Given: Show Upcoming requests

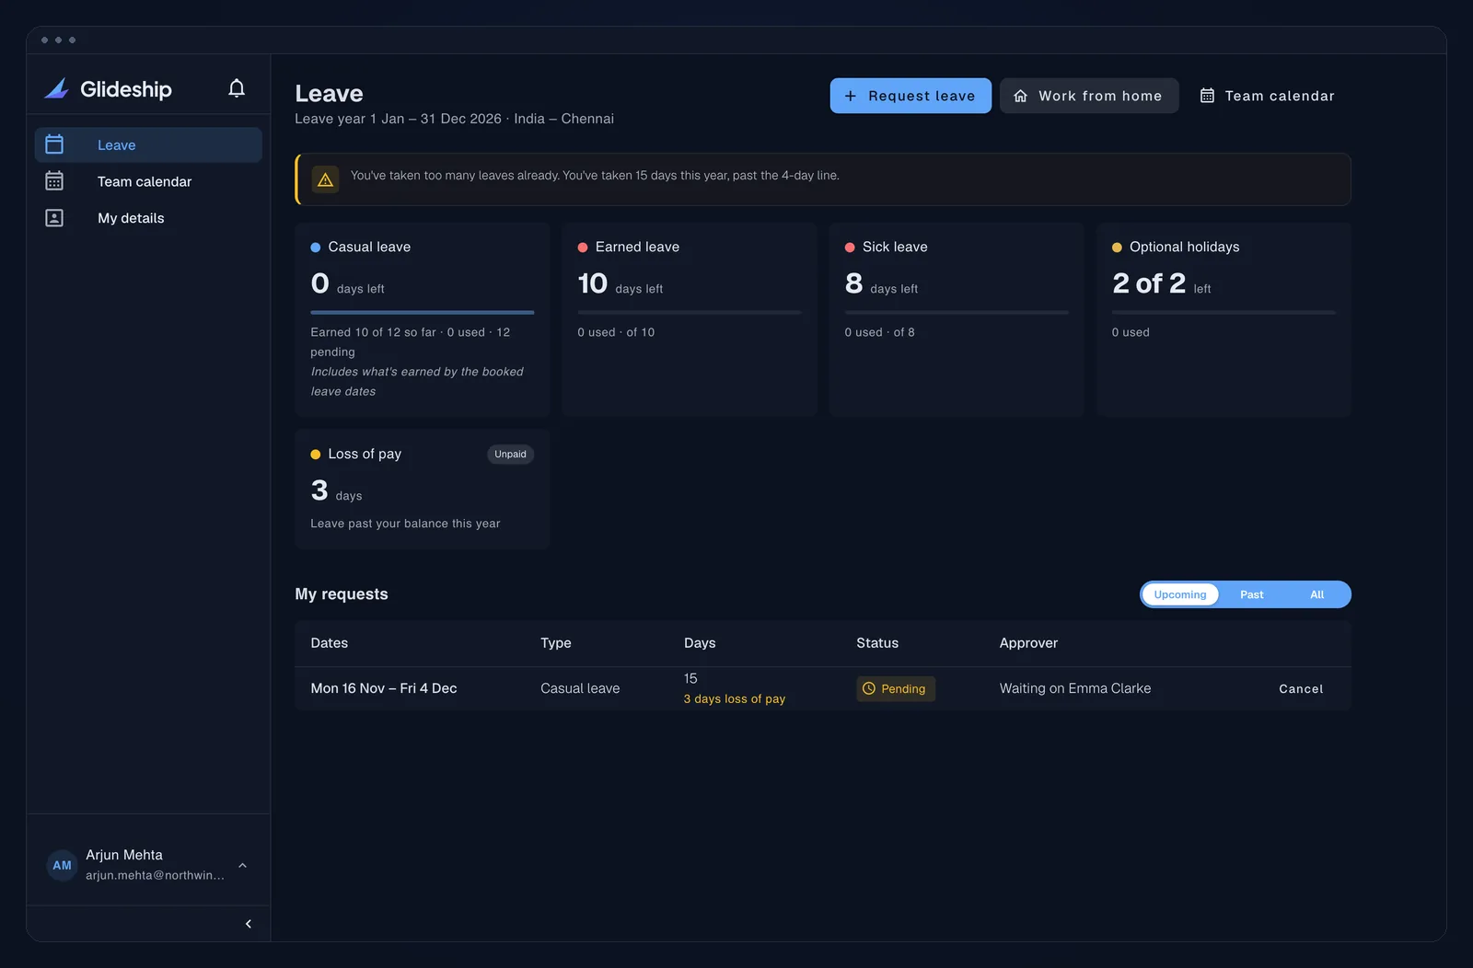Looking at the screenshot, I should pos(1180,594).
